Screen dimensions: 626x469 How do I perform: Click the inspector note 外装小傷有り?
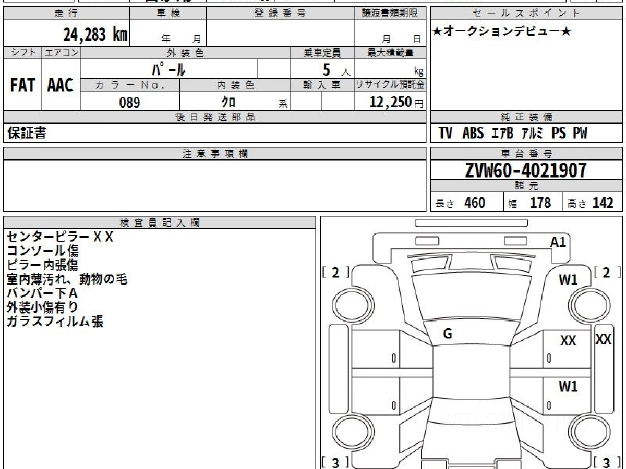(43, 307)
